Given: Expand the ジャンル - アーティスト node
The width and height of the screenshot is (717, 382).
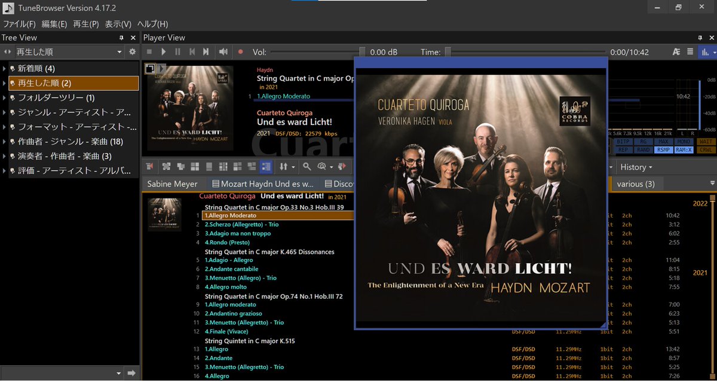Looking at the screenshot, I should pyautogui.click(x=5, y=112).
